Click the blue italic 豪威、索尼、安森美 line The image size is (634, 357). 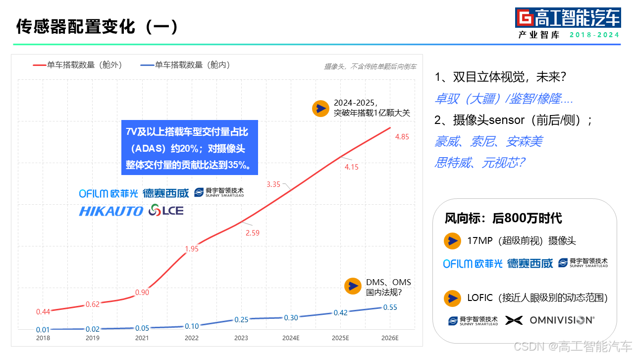[488, 141]
